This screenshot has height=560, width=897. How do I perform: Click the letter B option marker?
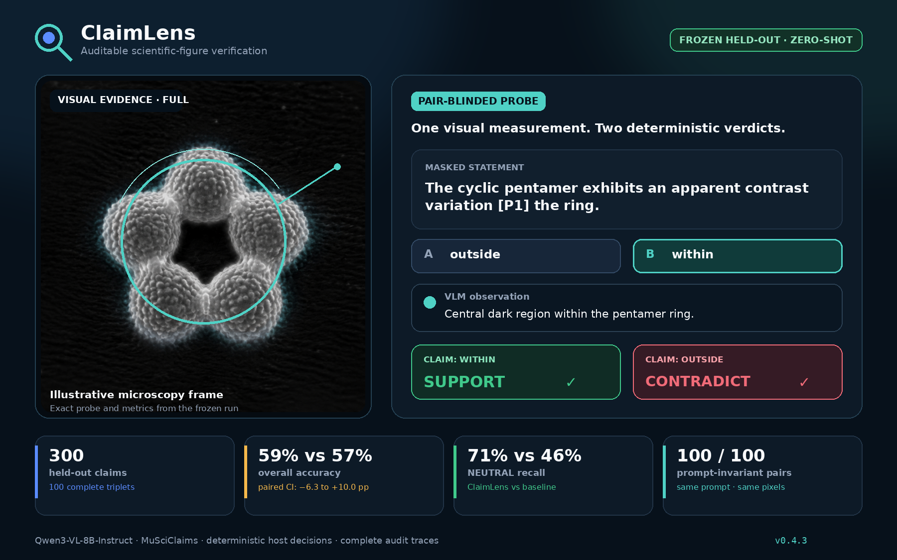point(650,254)
